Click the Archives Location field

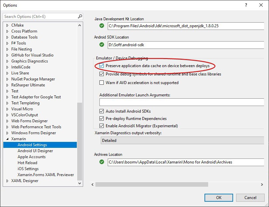click(x=186, y=162)
